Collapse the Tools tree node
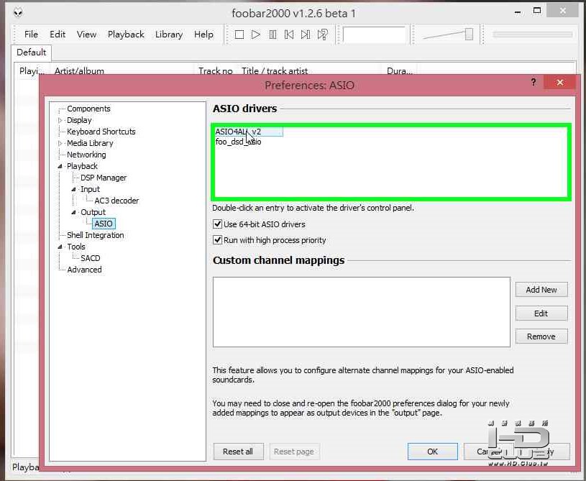This screenshot has width=586, height=481. [x=60, y=247]
